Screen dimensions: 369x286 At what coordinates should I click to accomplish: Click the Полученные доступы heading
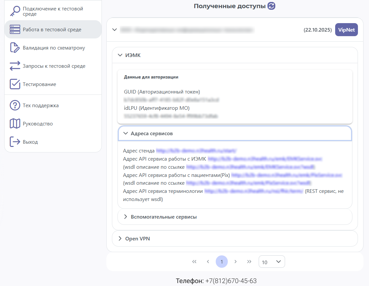point(230,6)
